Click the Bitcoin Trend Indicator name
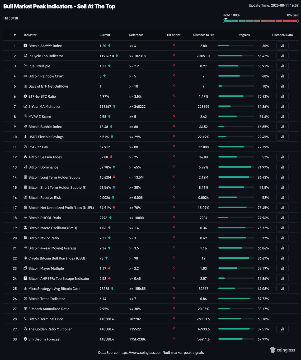Image resolution: width=301 pixels, height=360 pixels. [46, 299]
